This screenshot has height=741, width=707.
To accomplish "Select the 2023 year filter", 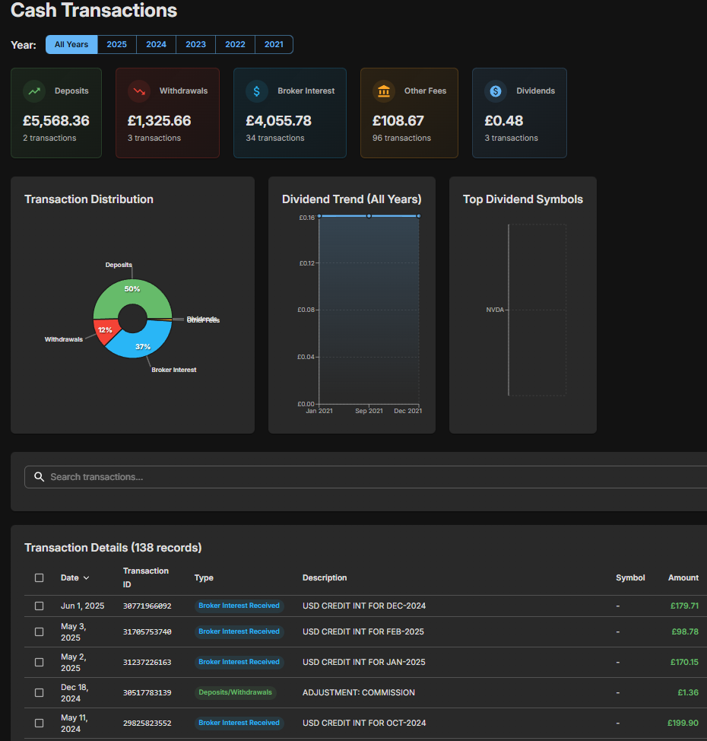I will [196, 45].
